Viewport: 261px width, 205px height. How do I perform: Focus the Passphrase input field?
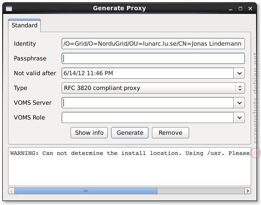click(x=153, y=58)
